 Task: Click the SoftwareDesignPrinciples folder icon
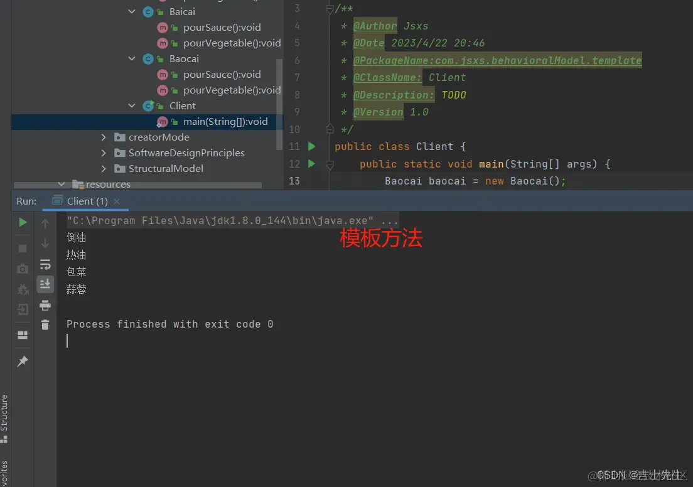point(120,153)
